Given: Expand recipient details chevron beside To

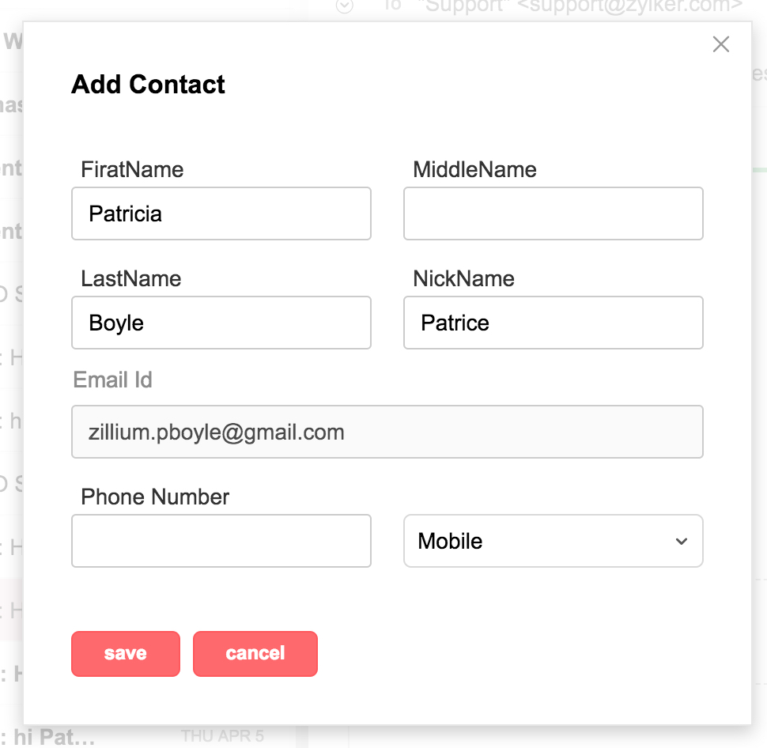Looking at the screenshot, I should point(344,6).
